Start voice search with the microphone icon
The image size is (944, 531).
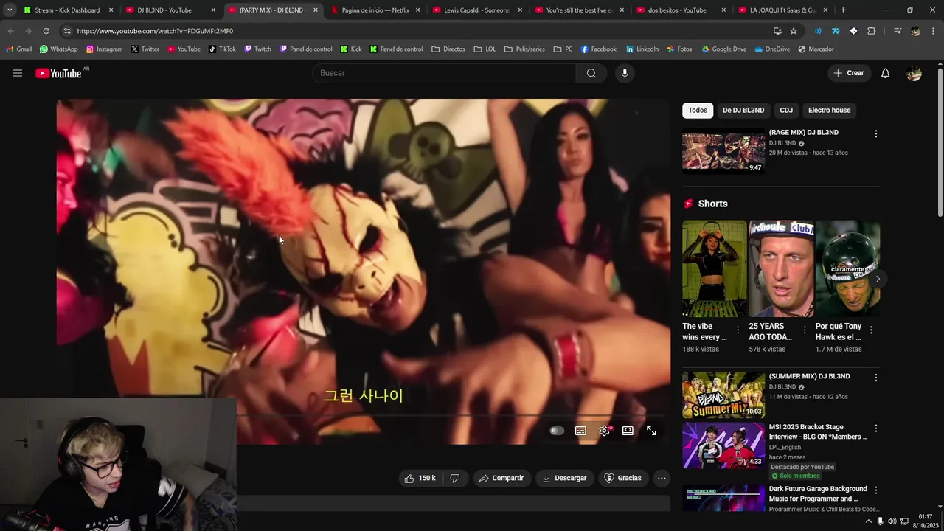coord(625,73)
